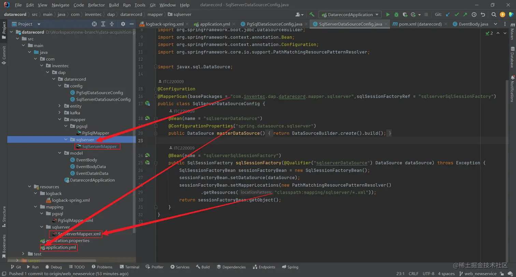Open the Refactor menu
Viewport: 516px width, 277px height.
click(97, 5)
